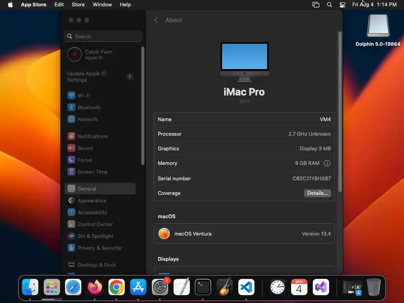Image resolution: width=404 pixels, height=303 pixels.
Task: Open Terminal from the Dock
Action: click(203, 287)
